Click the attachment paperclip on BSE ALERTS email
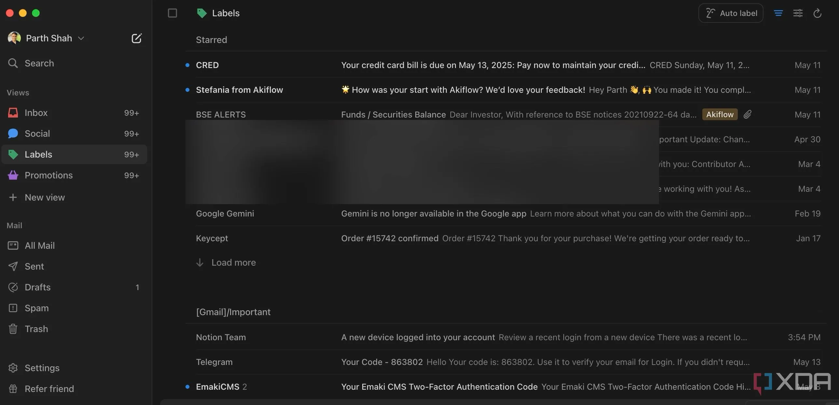Image resolution: width=839 pixels, height=405 pixels. point(748,114)
